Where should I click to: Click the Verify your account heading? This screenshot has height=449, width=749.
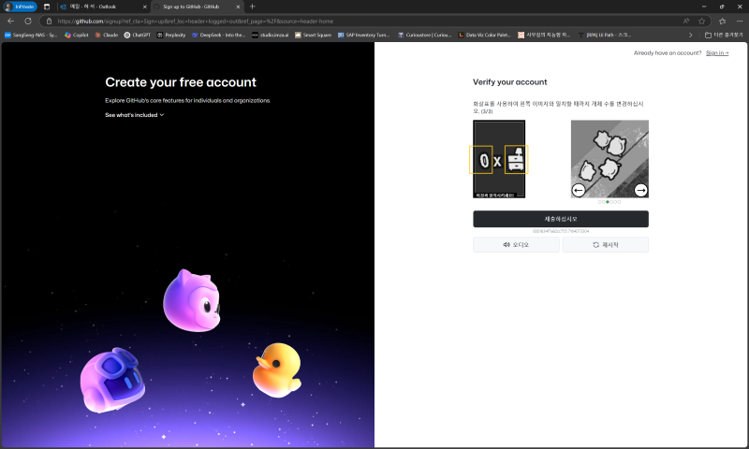point(509,82)
